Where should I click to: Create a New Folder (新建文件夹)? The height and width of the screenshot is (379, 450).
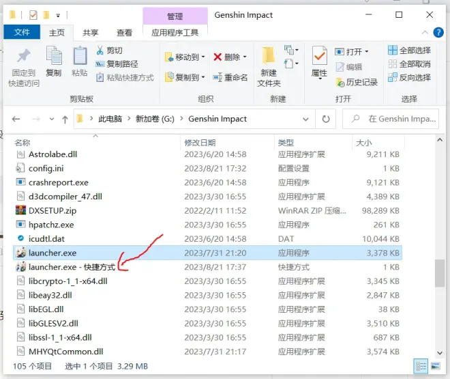269,67
